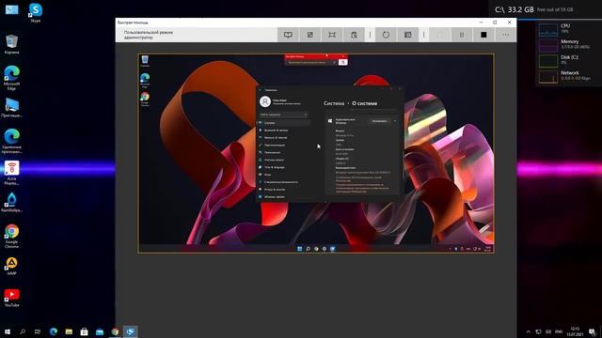The width and height of the screenshot is (602, 338).
Task: Click back arrow in remote Settings title bar
Action: pos(261,90)
